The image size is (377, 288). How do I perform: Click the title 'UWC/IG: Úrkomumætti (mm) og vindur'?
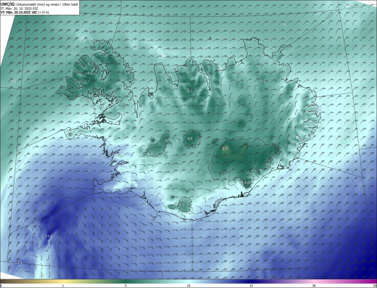[39, 4]
